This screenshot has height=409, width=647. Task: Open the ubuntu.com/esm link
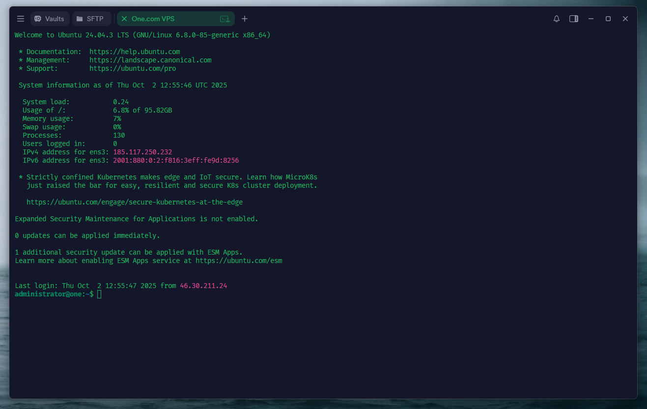[x=239, y=261]
